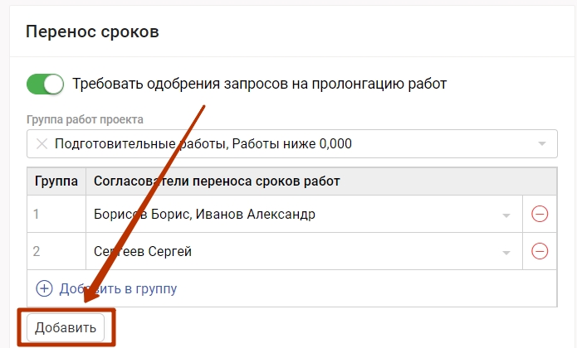Viewport: 577px width, 348px height.
Task: Click the 'Группа работ проекта' field label
Action: point(85,119)
